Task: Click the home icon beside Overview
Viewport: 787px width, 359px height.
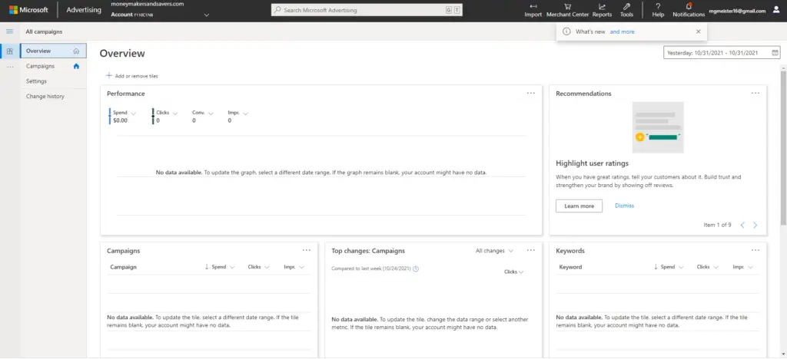Action: point(76,51)
